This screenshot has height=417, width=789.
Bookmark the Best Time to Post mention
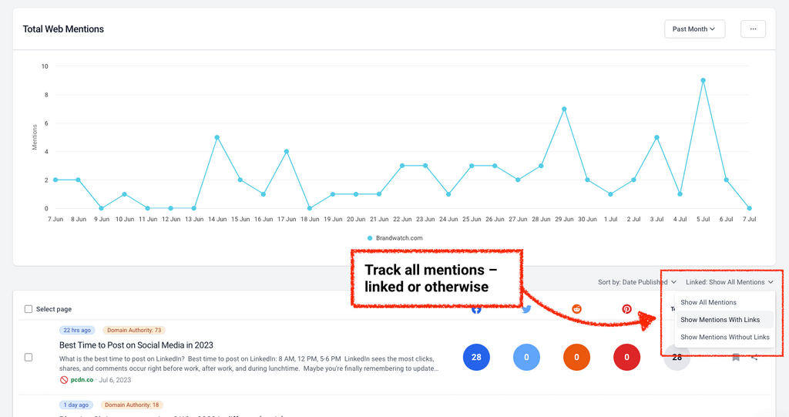(736, 358)
